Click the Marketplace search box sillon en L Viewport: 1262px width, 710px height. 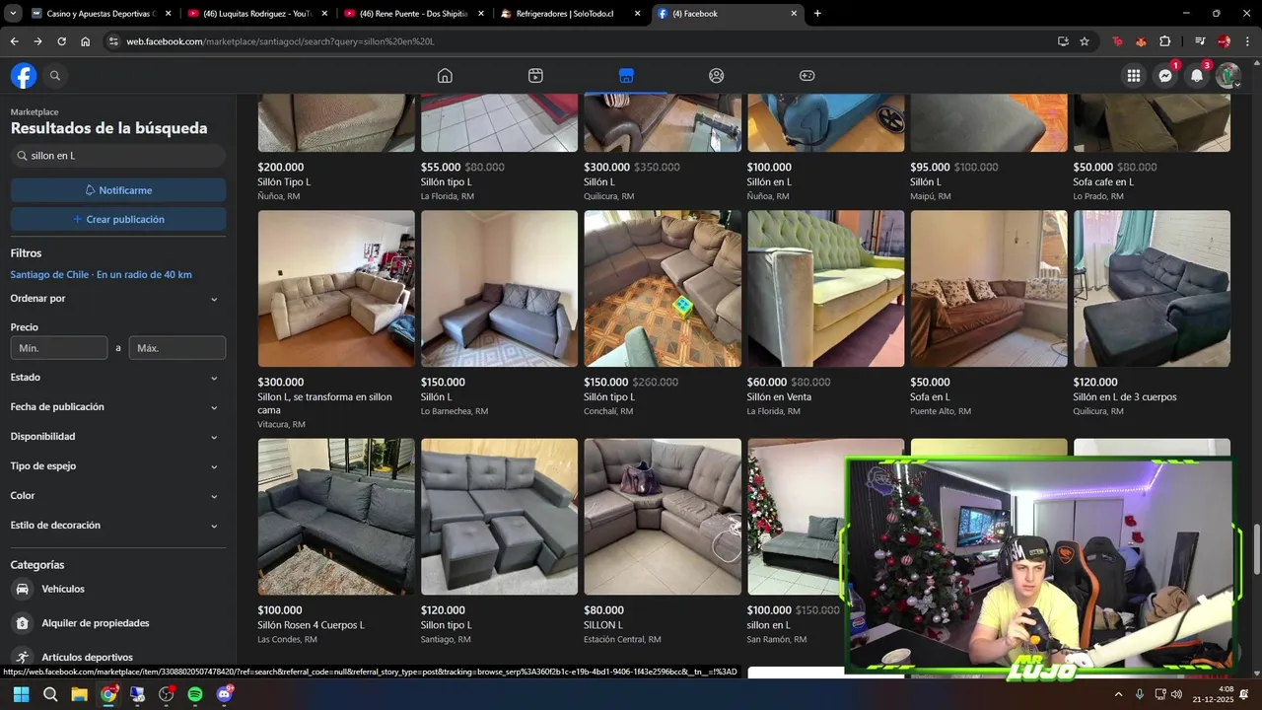pyautogui.click(x=118, y=156)
